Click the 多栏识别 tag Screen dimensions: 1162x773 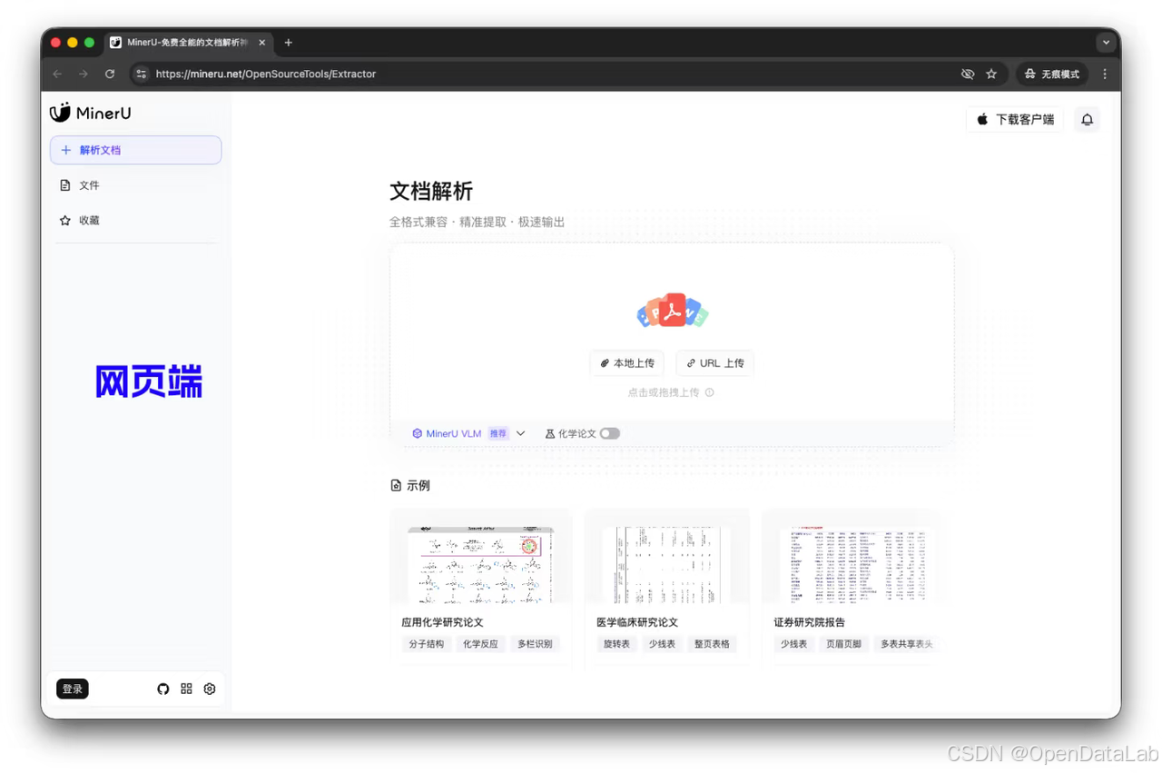coord(536,644)
